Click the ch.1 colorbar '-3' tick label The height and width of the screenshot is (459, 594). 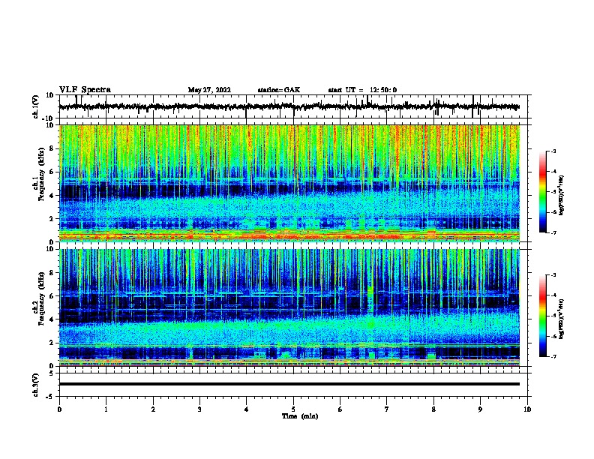[x=553, y=151]
